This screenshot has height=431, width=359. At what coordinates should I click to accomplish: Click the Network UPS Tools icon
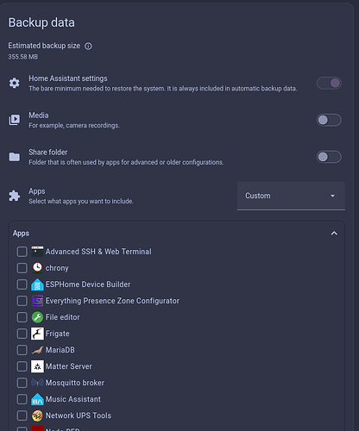[x=37, y=415]
